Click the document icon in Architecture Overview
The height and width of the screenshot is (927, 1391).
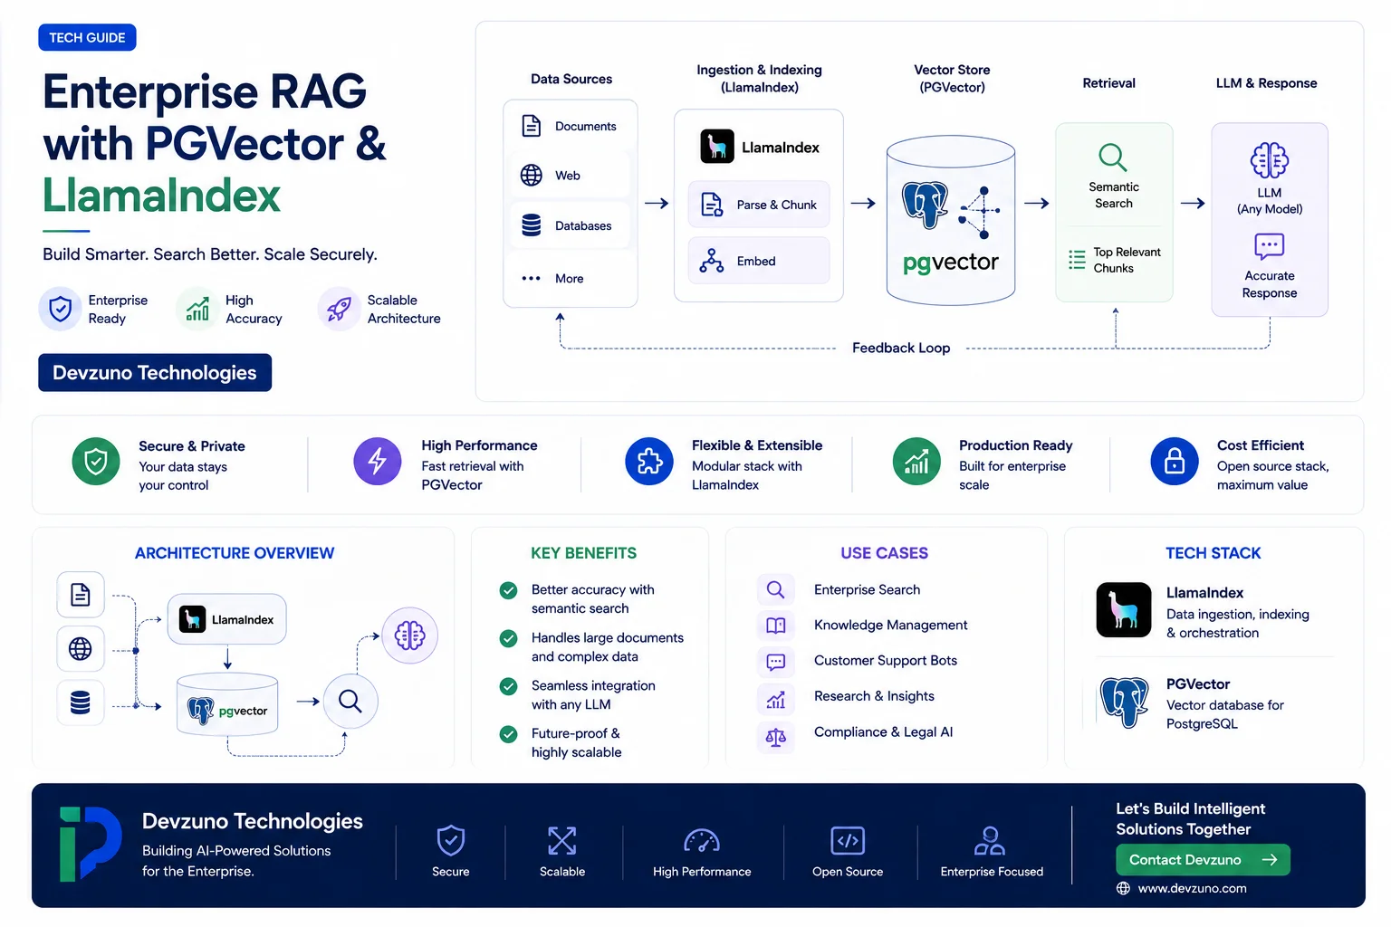81,595
